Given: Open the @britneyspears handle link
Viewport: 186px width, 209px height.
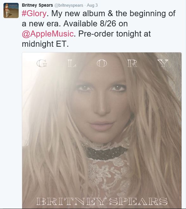Looking at the screenshot, I should (69, 5).
